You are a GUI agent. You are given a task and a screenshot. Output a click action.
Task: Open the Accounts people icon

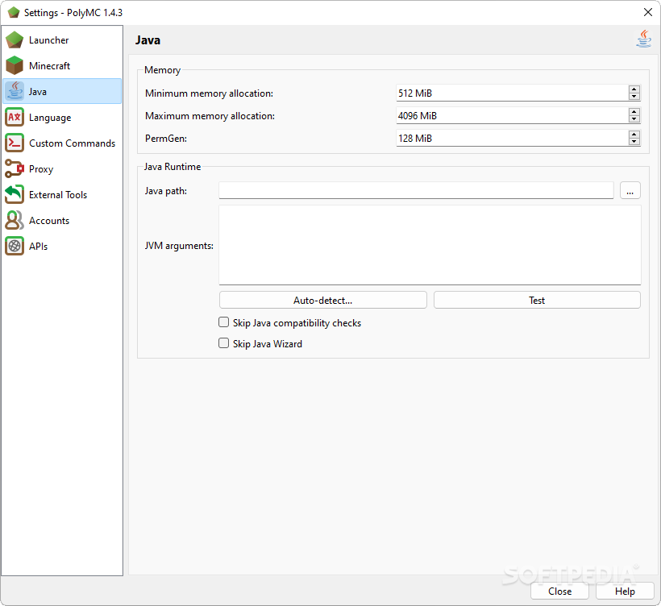[x=15, y=220]
